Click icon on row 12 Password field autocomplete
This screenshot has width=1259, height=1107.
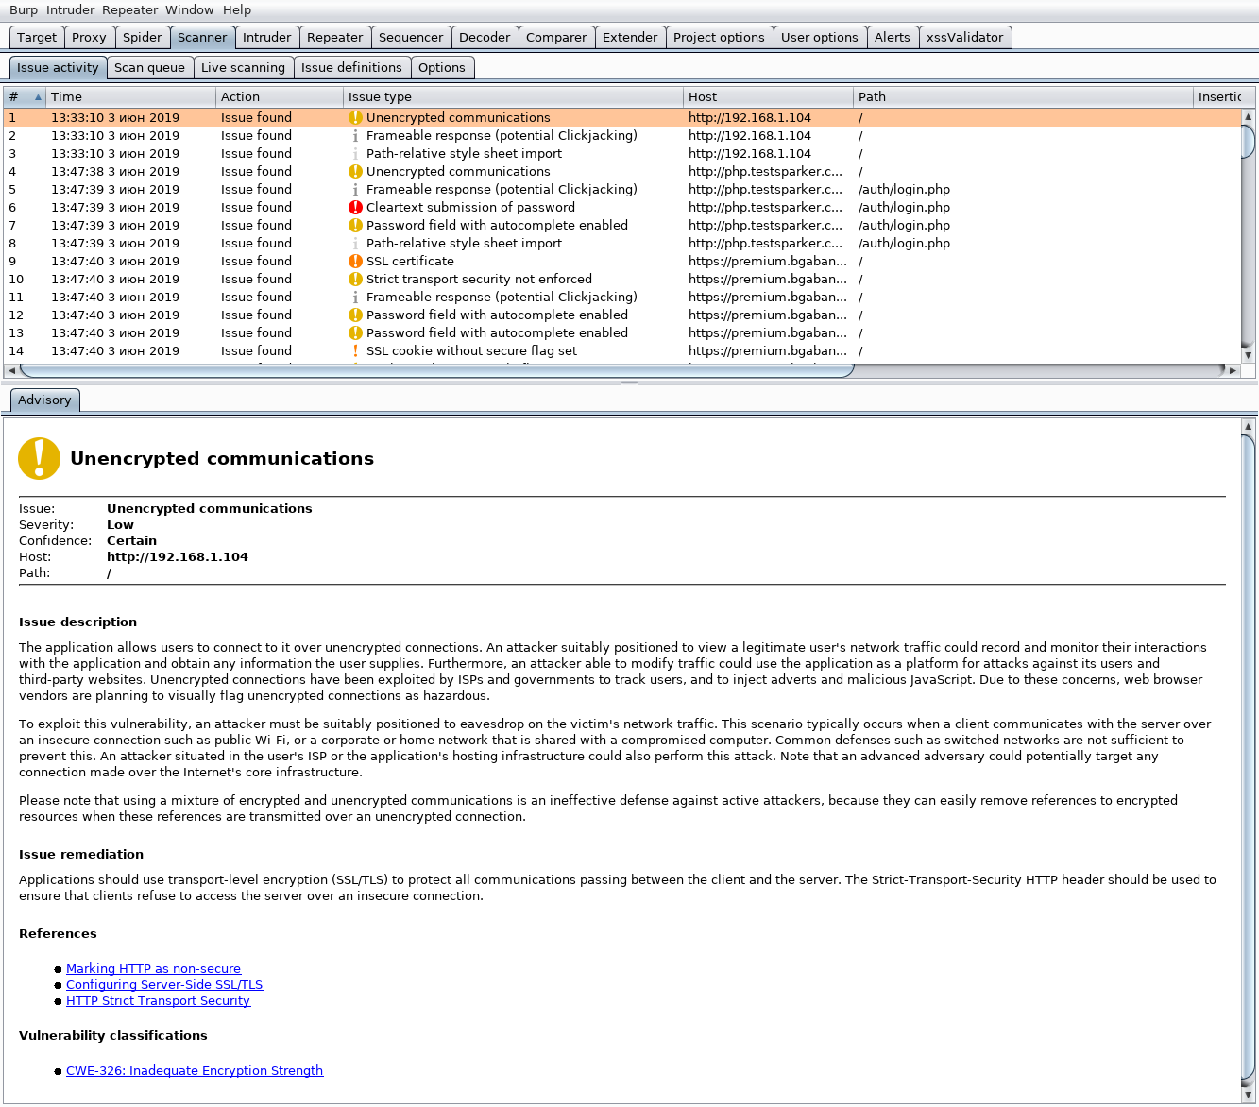pyautogui.click(x=355, y=315)
